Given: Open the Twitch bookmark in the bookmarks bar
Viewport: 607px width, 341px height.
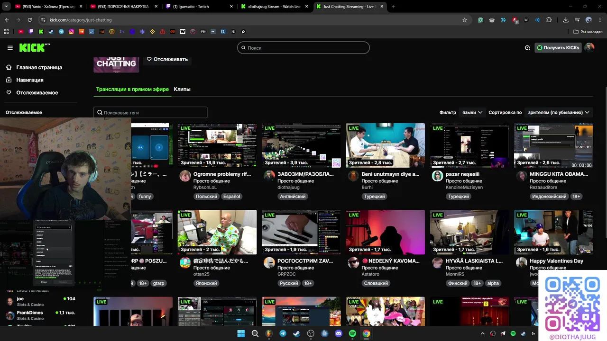Looking at the screenshot, I should [x=31, y=32].
